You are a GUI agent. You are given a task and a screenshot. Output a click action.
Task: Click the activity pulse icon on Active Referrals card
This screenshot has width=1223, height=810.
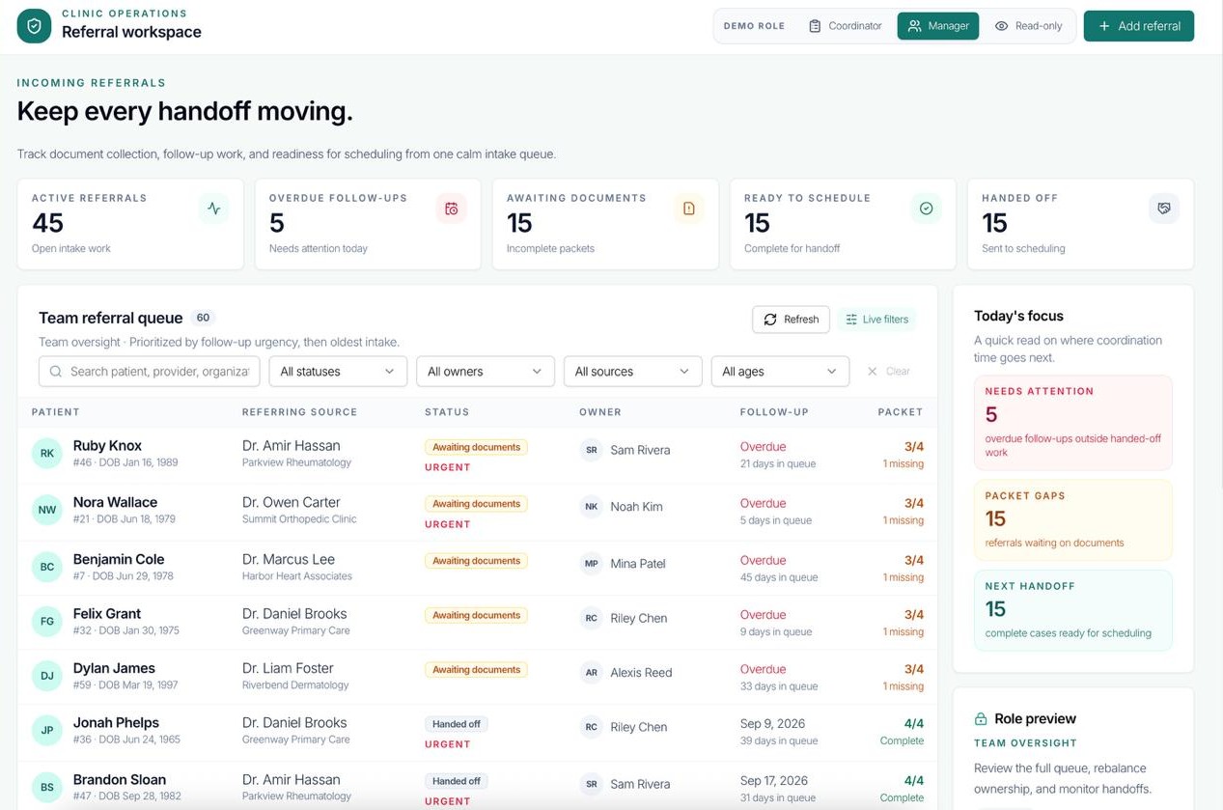point(213,209)
